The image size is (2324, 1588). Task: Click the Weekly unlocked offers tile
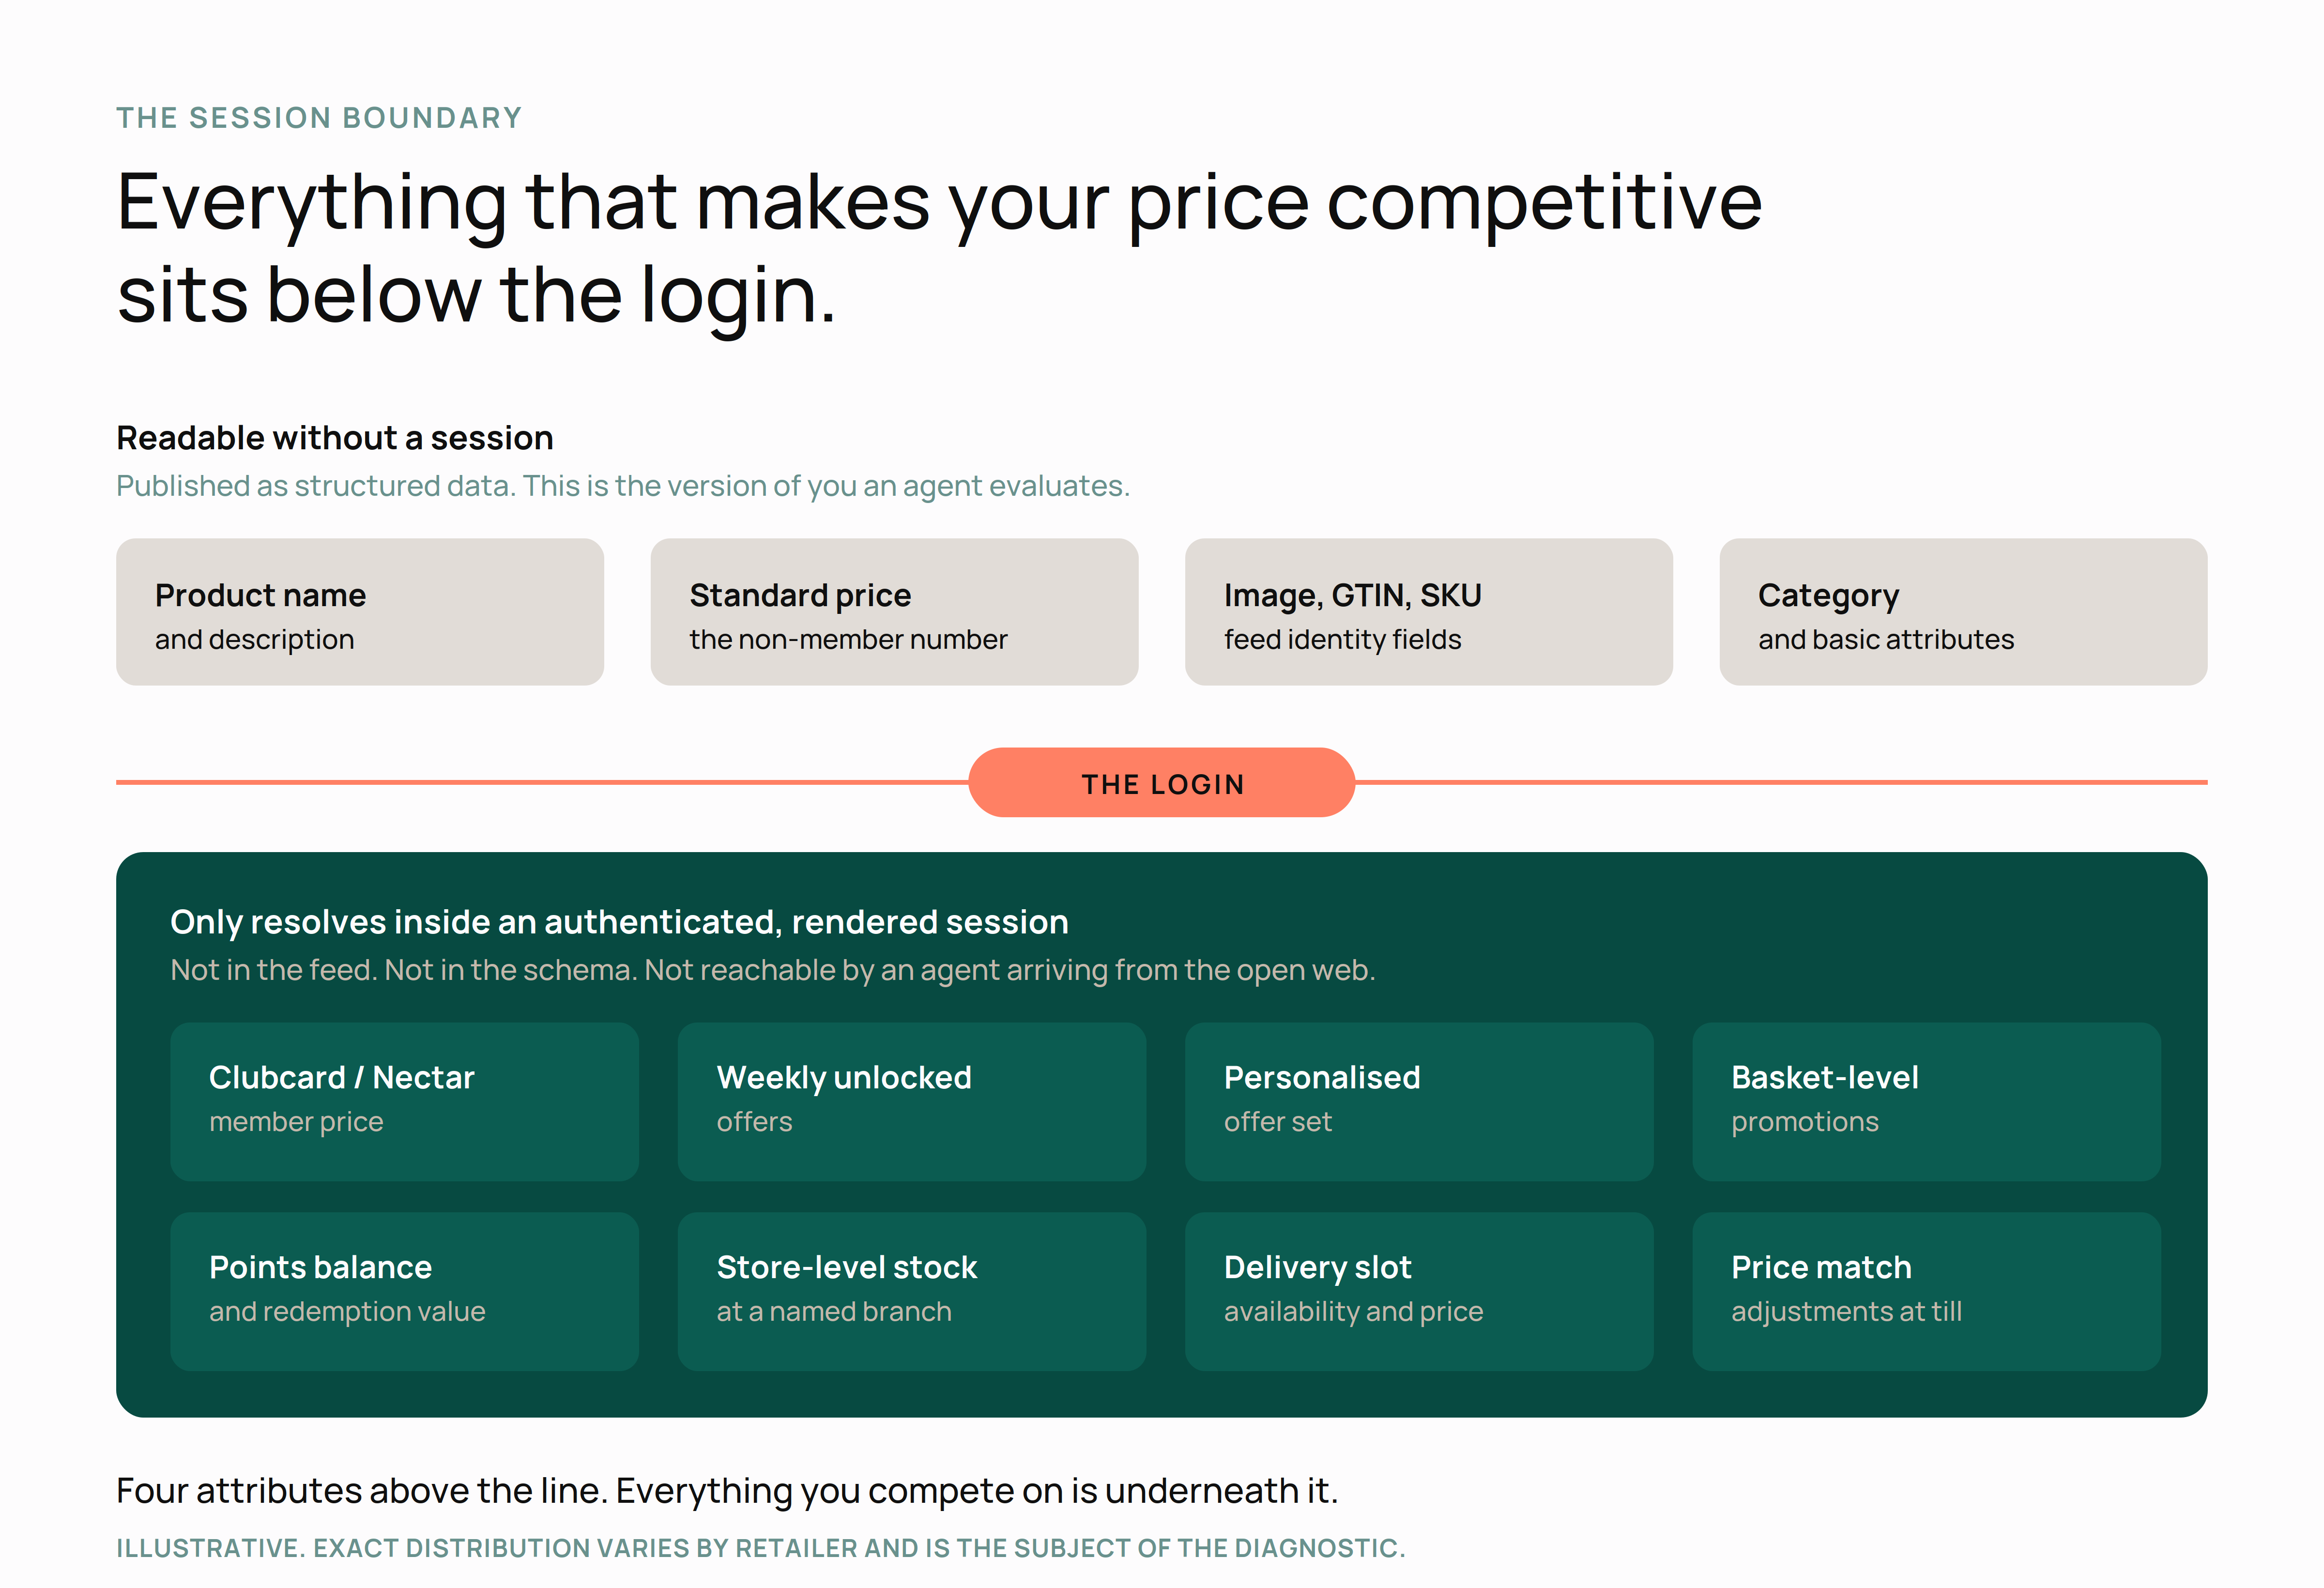[x=912, y=1102]
